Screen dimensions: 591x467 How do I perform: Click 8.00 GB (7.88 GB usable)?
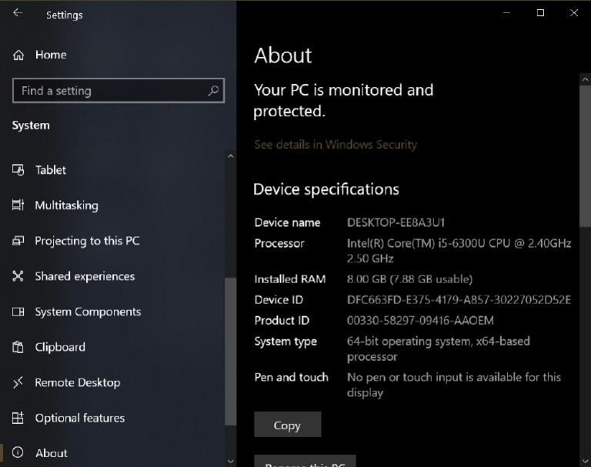click(409, 279)
